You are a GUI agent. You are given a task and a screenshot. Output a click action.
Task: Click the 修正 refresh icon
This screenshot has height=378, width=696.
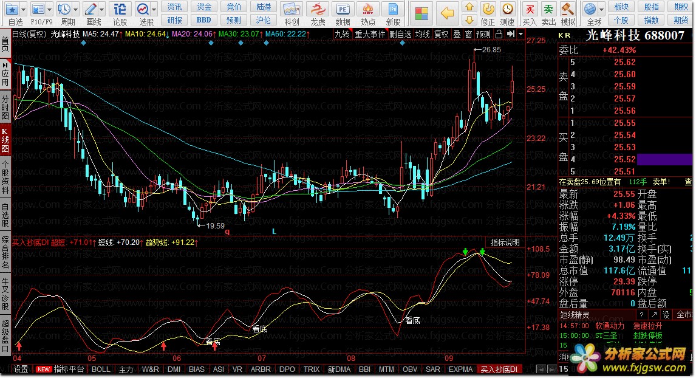488,9
